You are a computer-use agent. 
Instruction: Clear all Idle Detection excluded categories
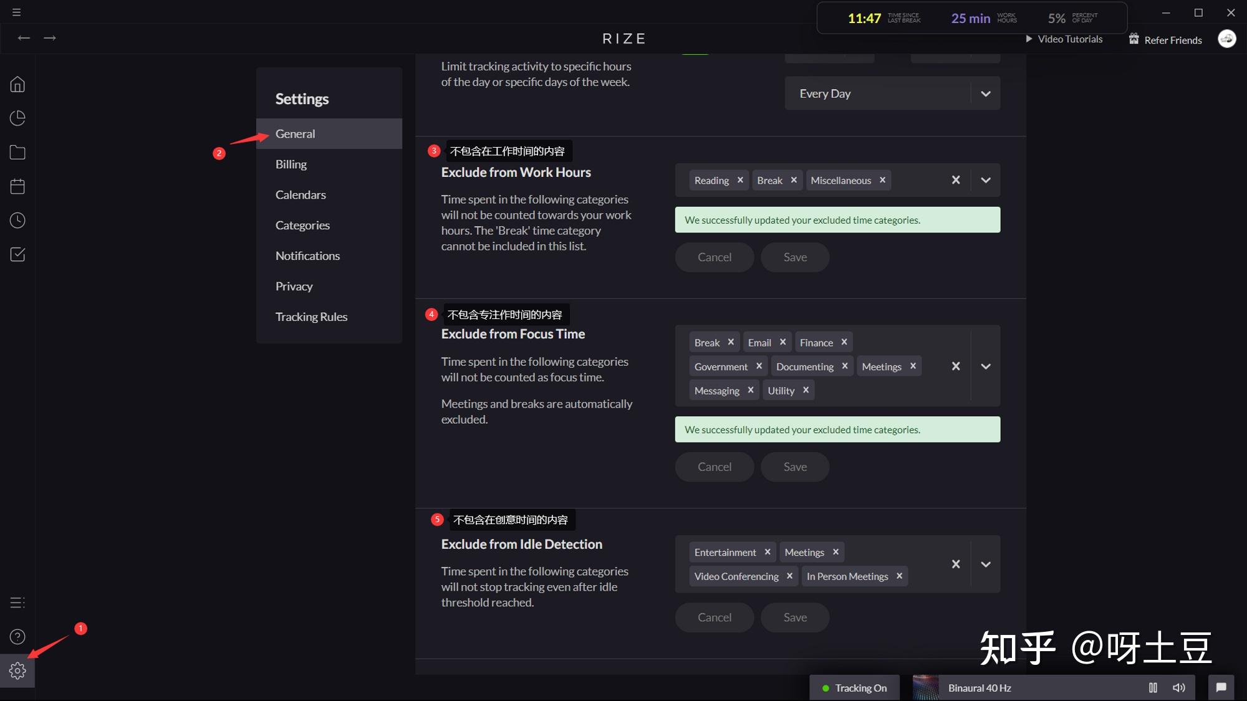coord(955,565)
